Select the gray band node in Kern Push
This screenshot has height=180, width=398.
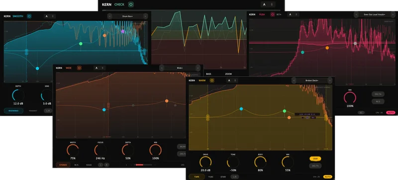click(355, 43)
